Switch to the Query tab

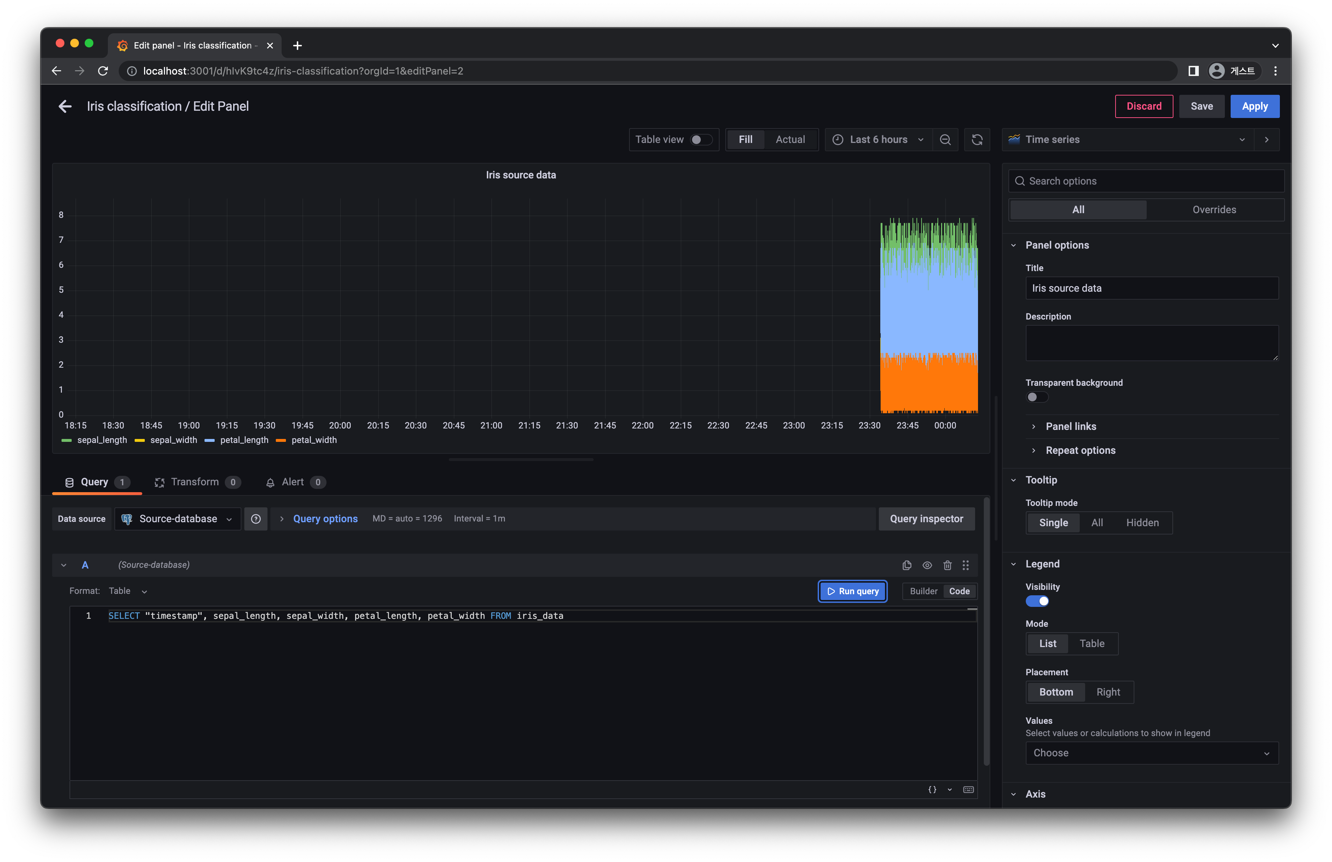tap(97, 482)
